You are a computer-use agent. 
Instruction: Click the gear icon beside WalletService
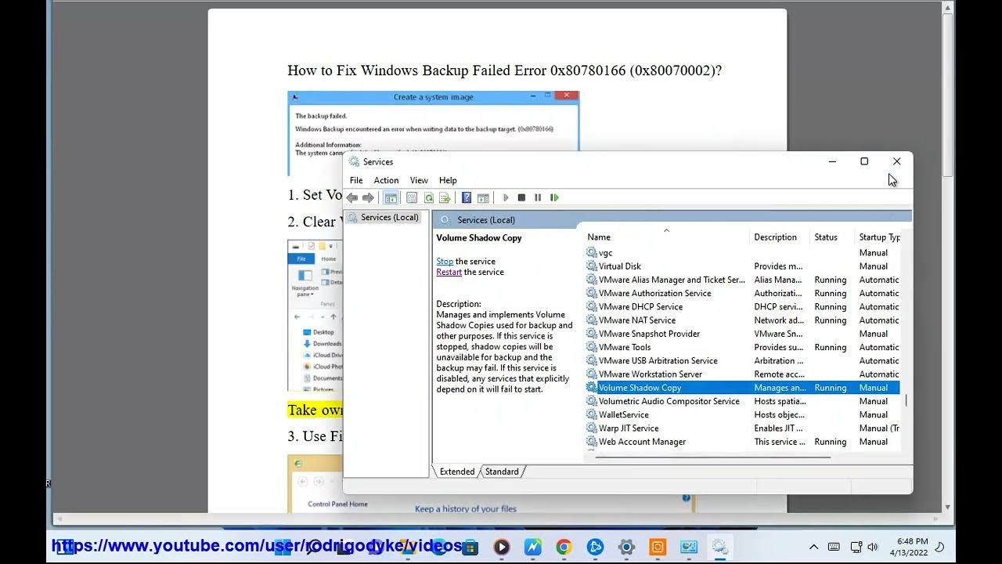click(592, 414)
